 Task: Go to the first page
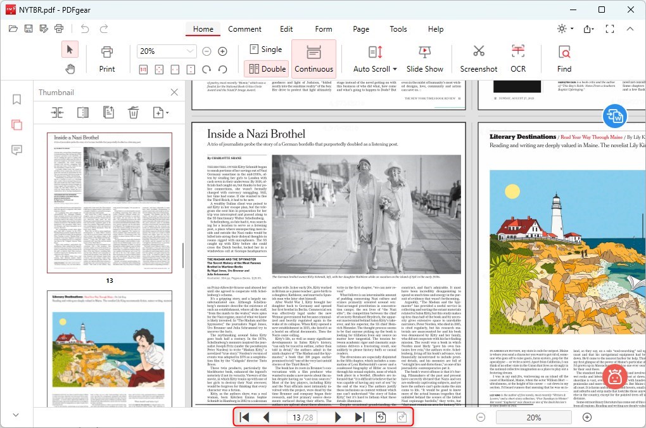click(x=244, y=417)
